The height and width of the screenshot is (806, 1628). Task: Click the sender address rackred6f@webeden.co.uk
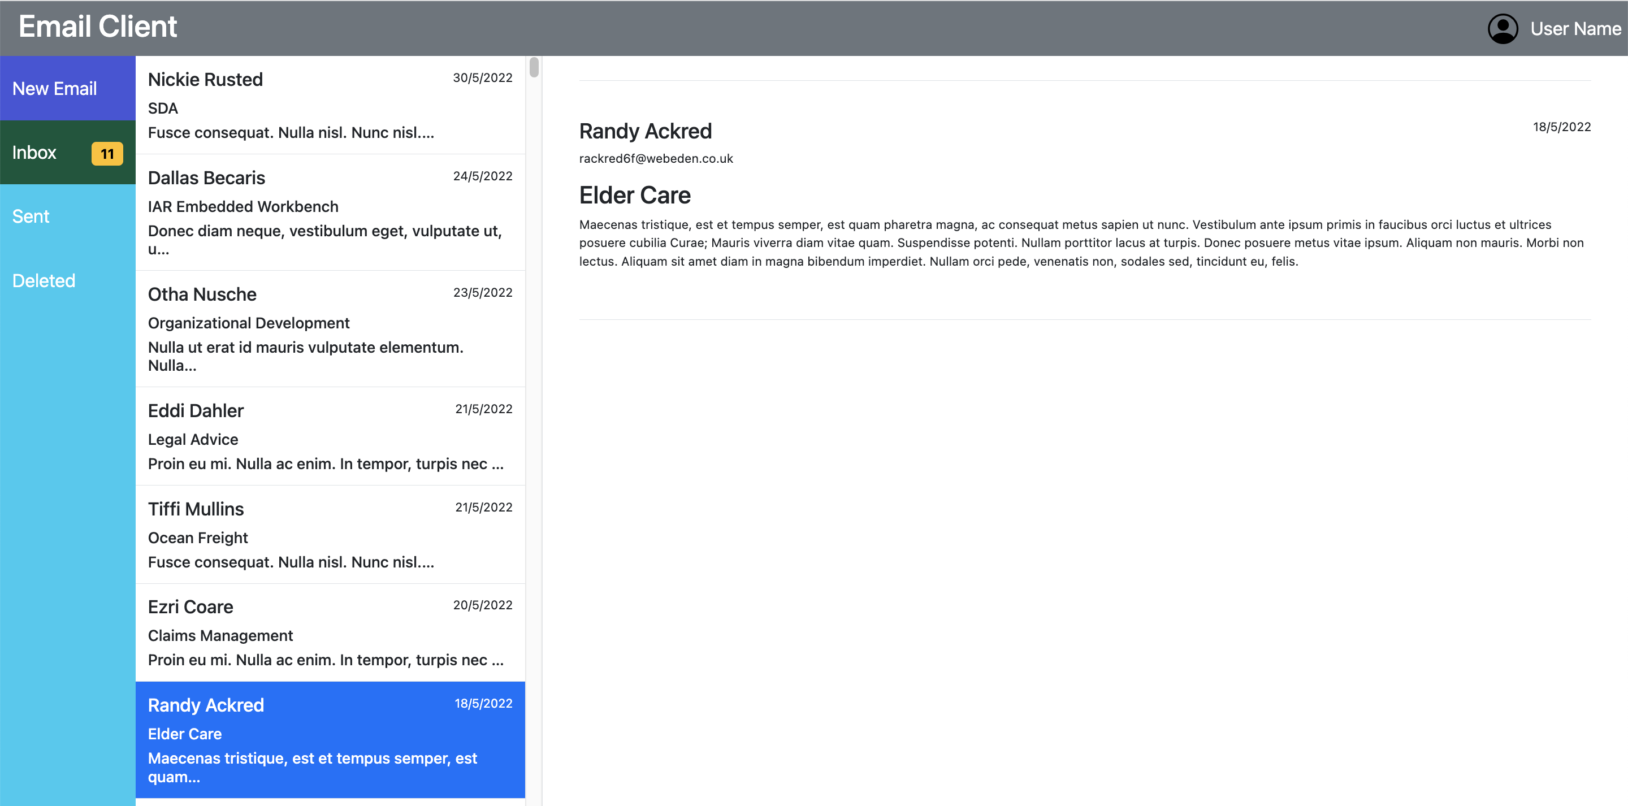(655, 159)
